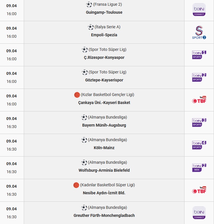Select the beIN Sports 1 channel icon
Viewport: 214px width, 224px height.
point(199,55)
